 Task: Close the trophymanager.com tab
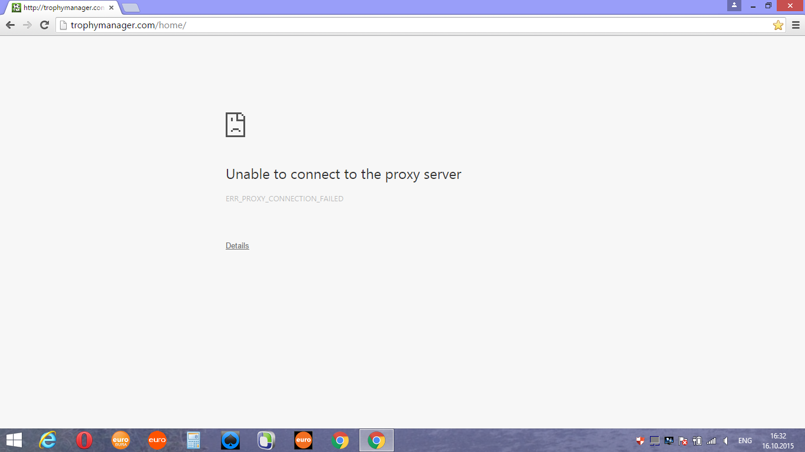tap(111, 8)
